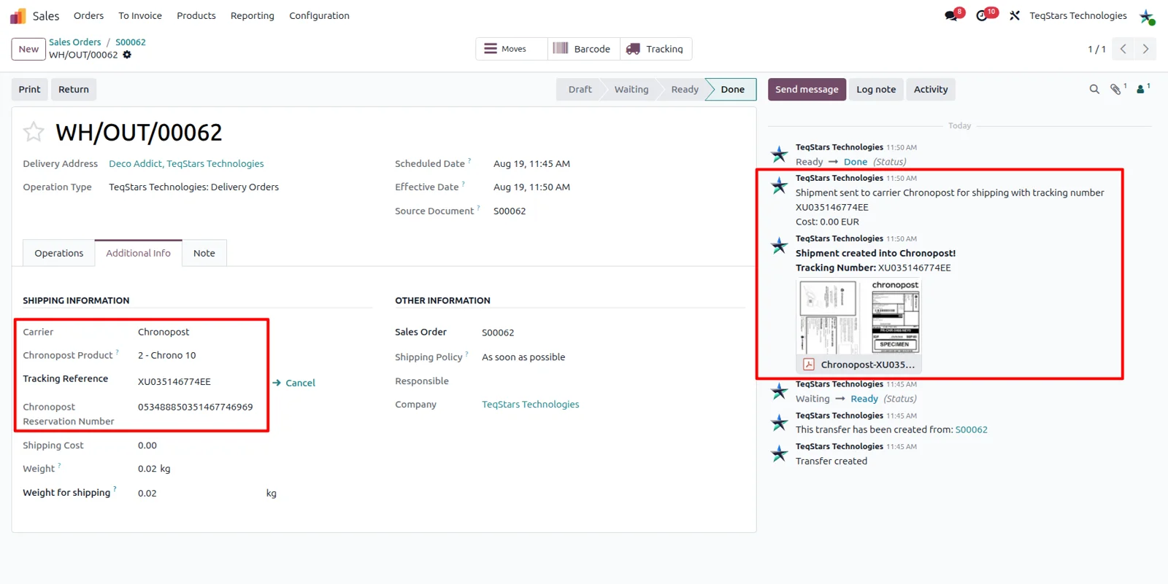Open the Reporting menu
Screen dimensions: 1168x584
coord(253,15)
